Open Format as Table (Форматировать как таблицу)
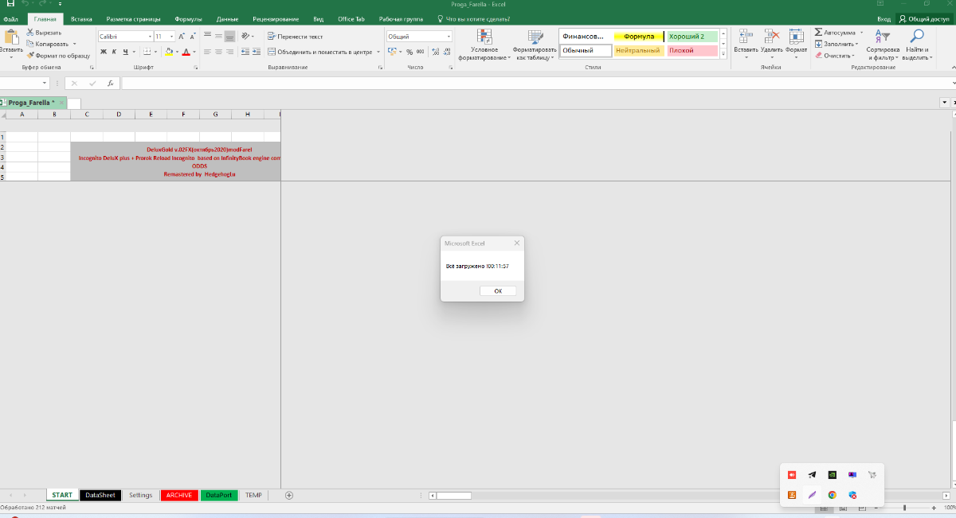The height and width of the screenshot is (518, 956). click(x=535, y=45)
